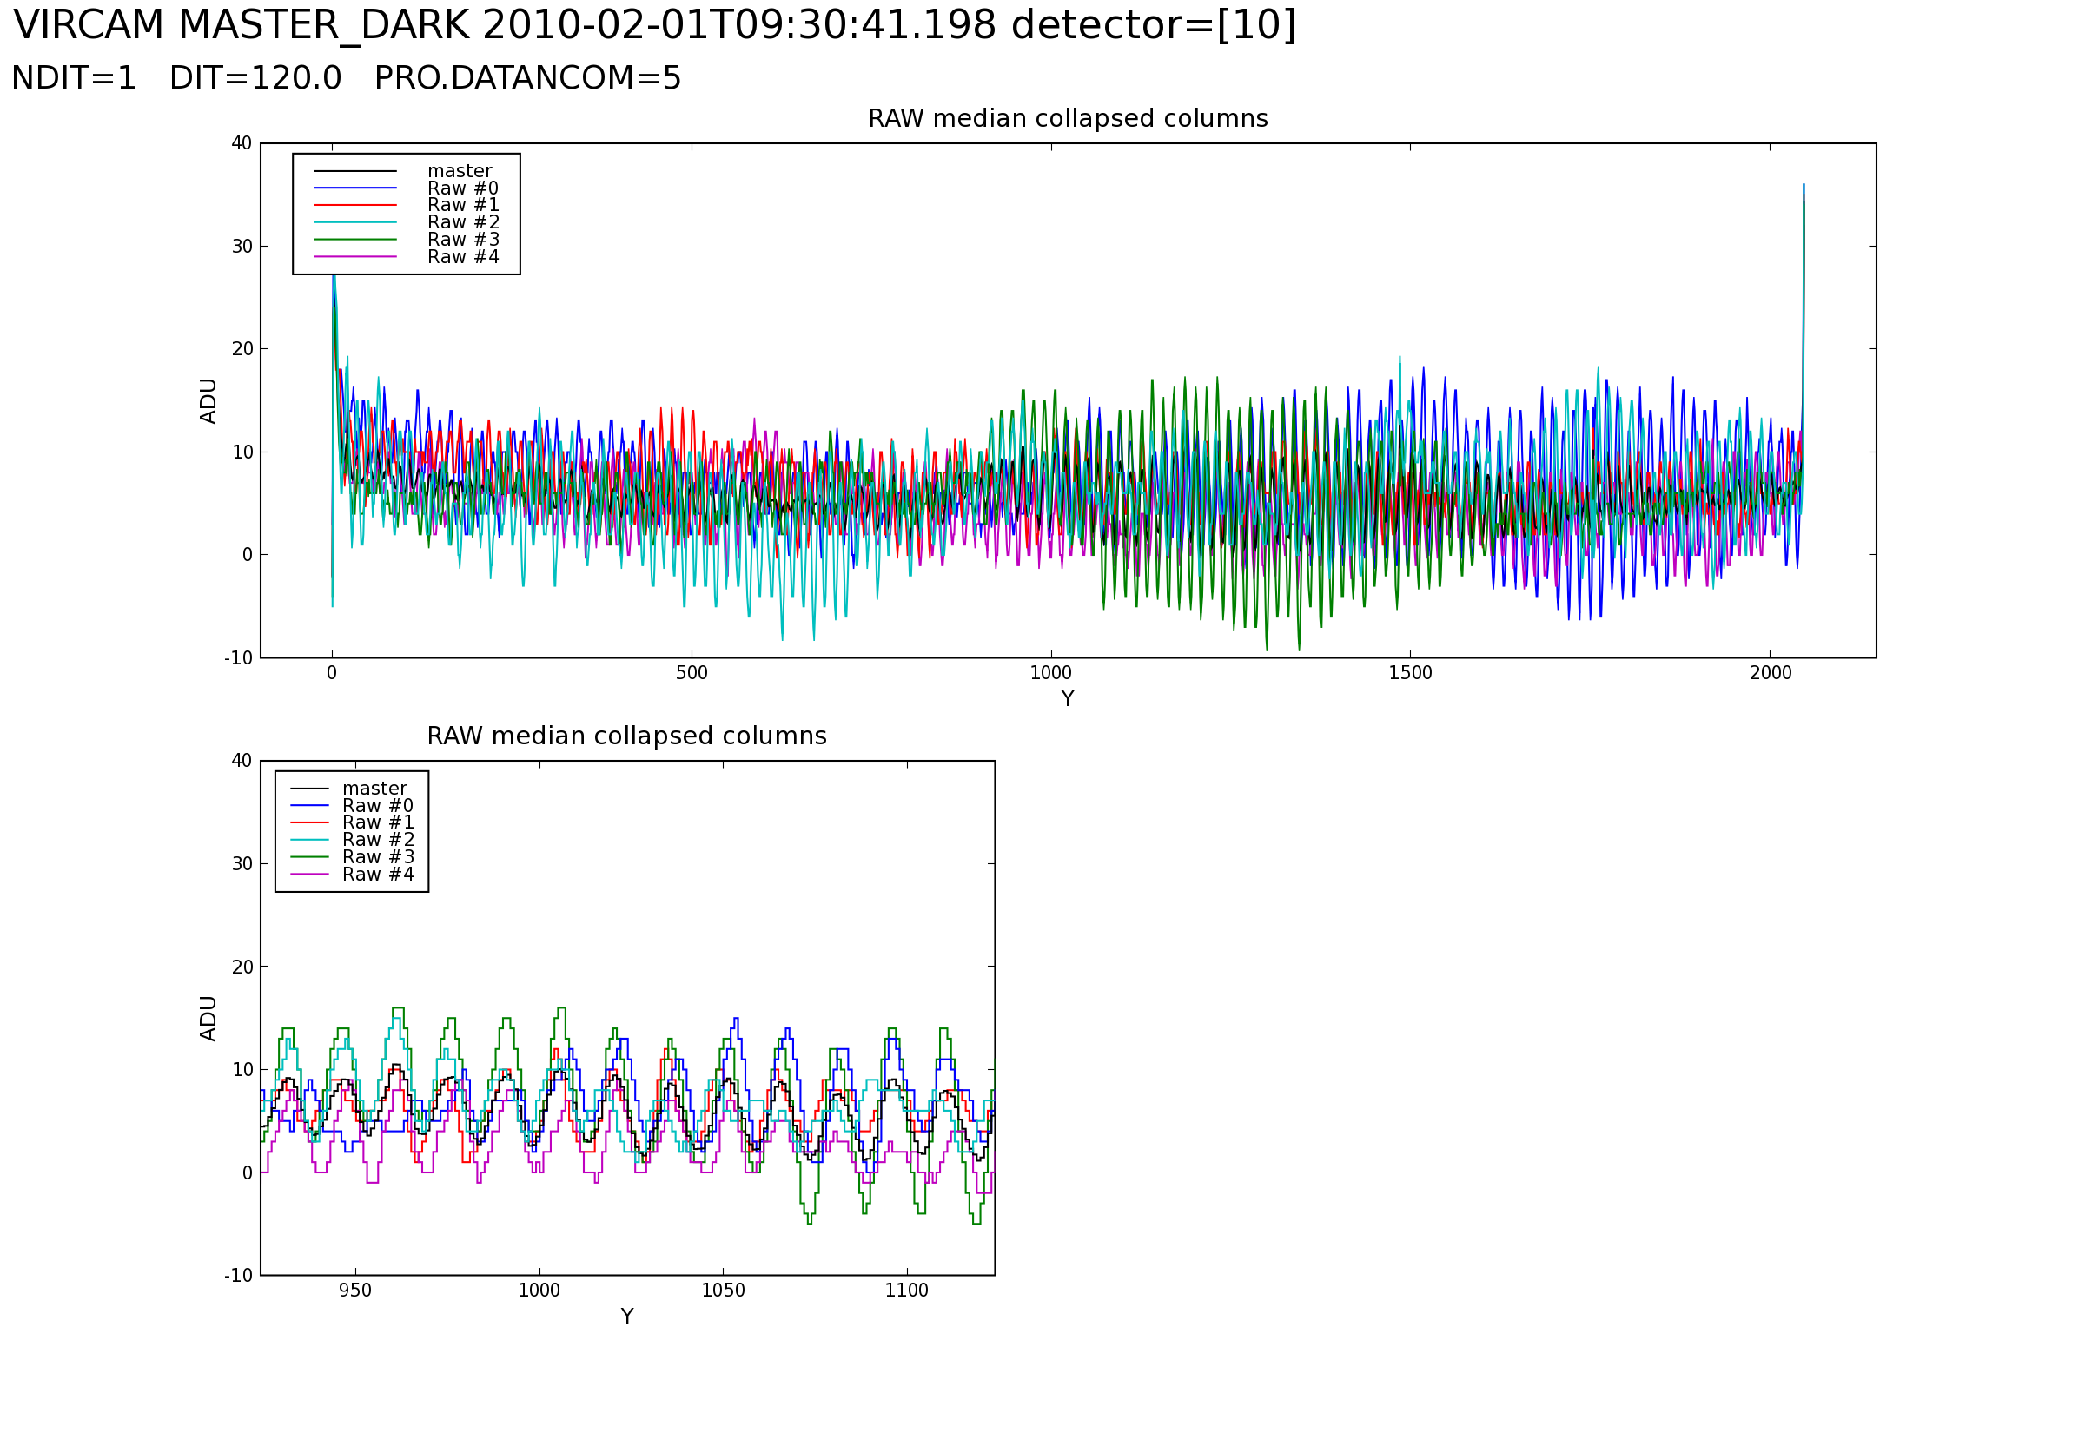Click 'master' label in bottom legend
This screenshot has height=1433, width=2085.
coord(374,789)
